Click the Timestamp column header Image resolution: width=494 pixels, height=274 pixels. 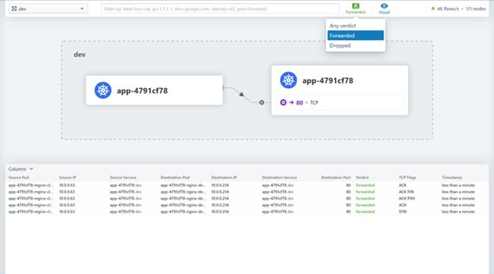(451, 178)
